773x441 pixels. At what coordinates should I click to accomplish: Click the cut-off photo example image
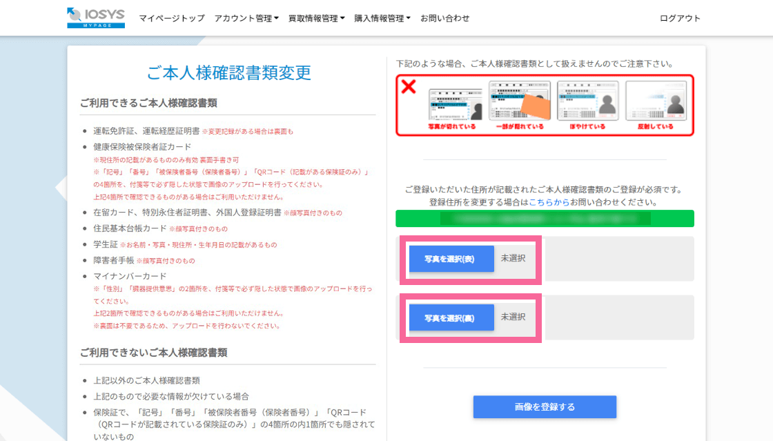click(x=453, y=106)
